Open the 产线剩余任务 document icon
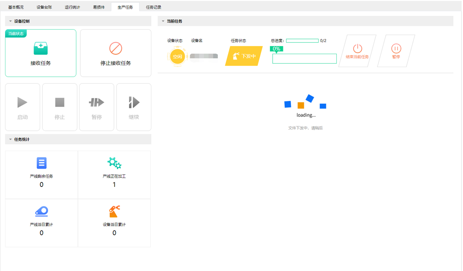The width and height of the screenshot is (463, 271). [x=41, y=163]
